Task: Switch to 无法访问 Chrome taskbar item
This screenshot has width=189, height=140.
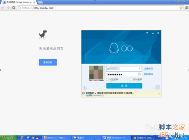Action: pos(146,138)
